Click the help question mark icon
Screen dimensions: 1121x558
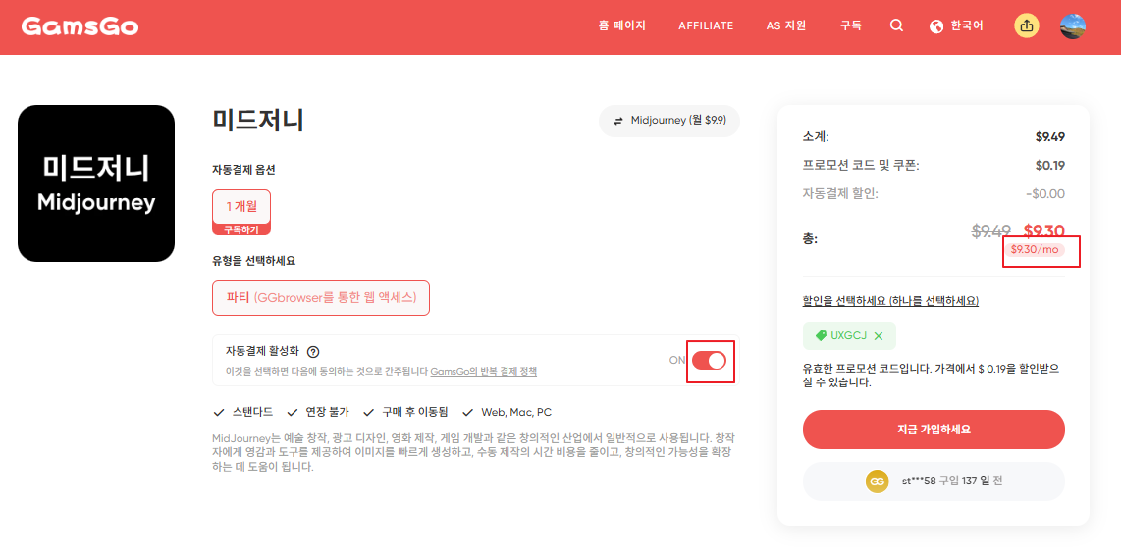312,351
